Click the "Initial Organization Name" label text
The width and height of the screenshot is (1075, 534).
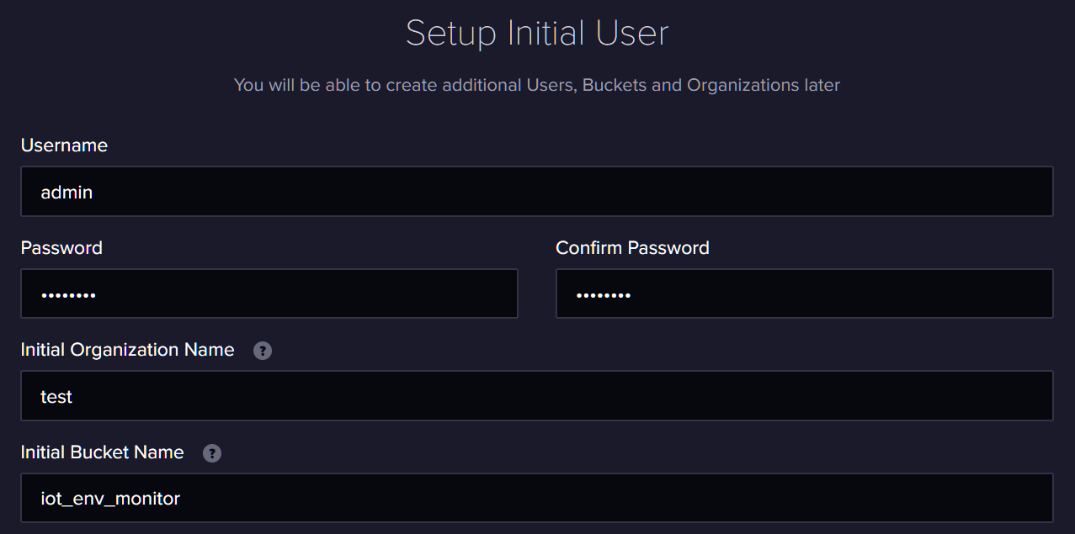click(x=127, y=350)
